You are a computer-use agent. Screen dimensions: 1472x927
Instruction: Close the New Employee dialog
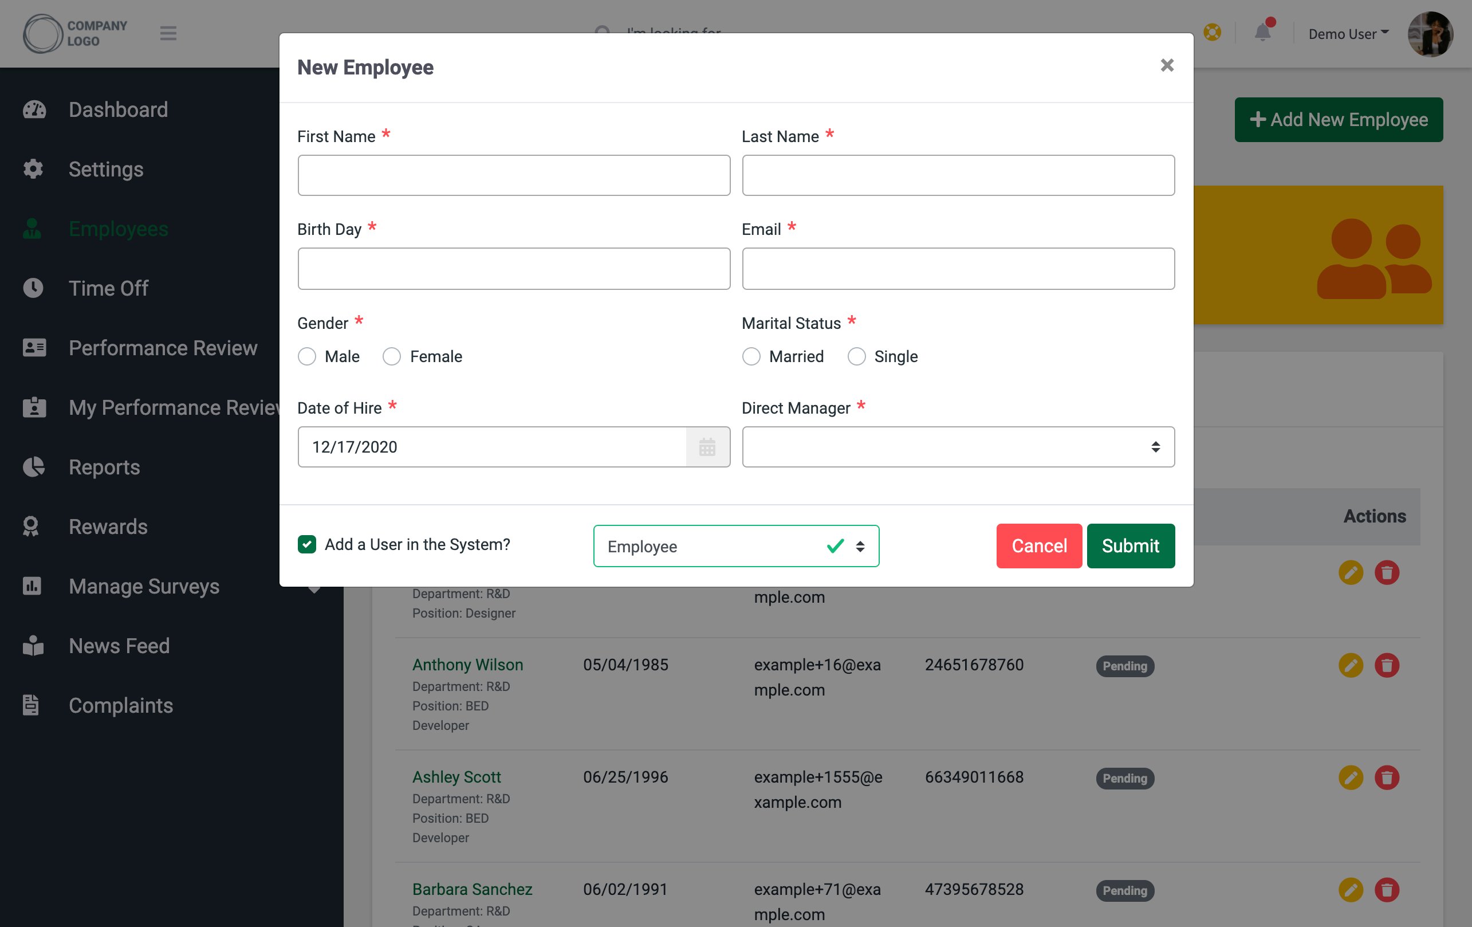(x=1167, y=65)
